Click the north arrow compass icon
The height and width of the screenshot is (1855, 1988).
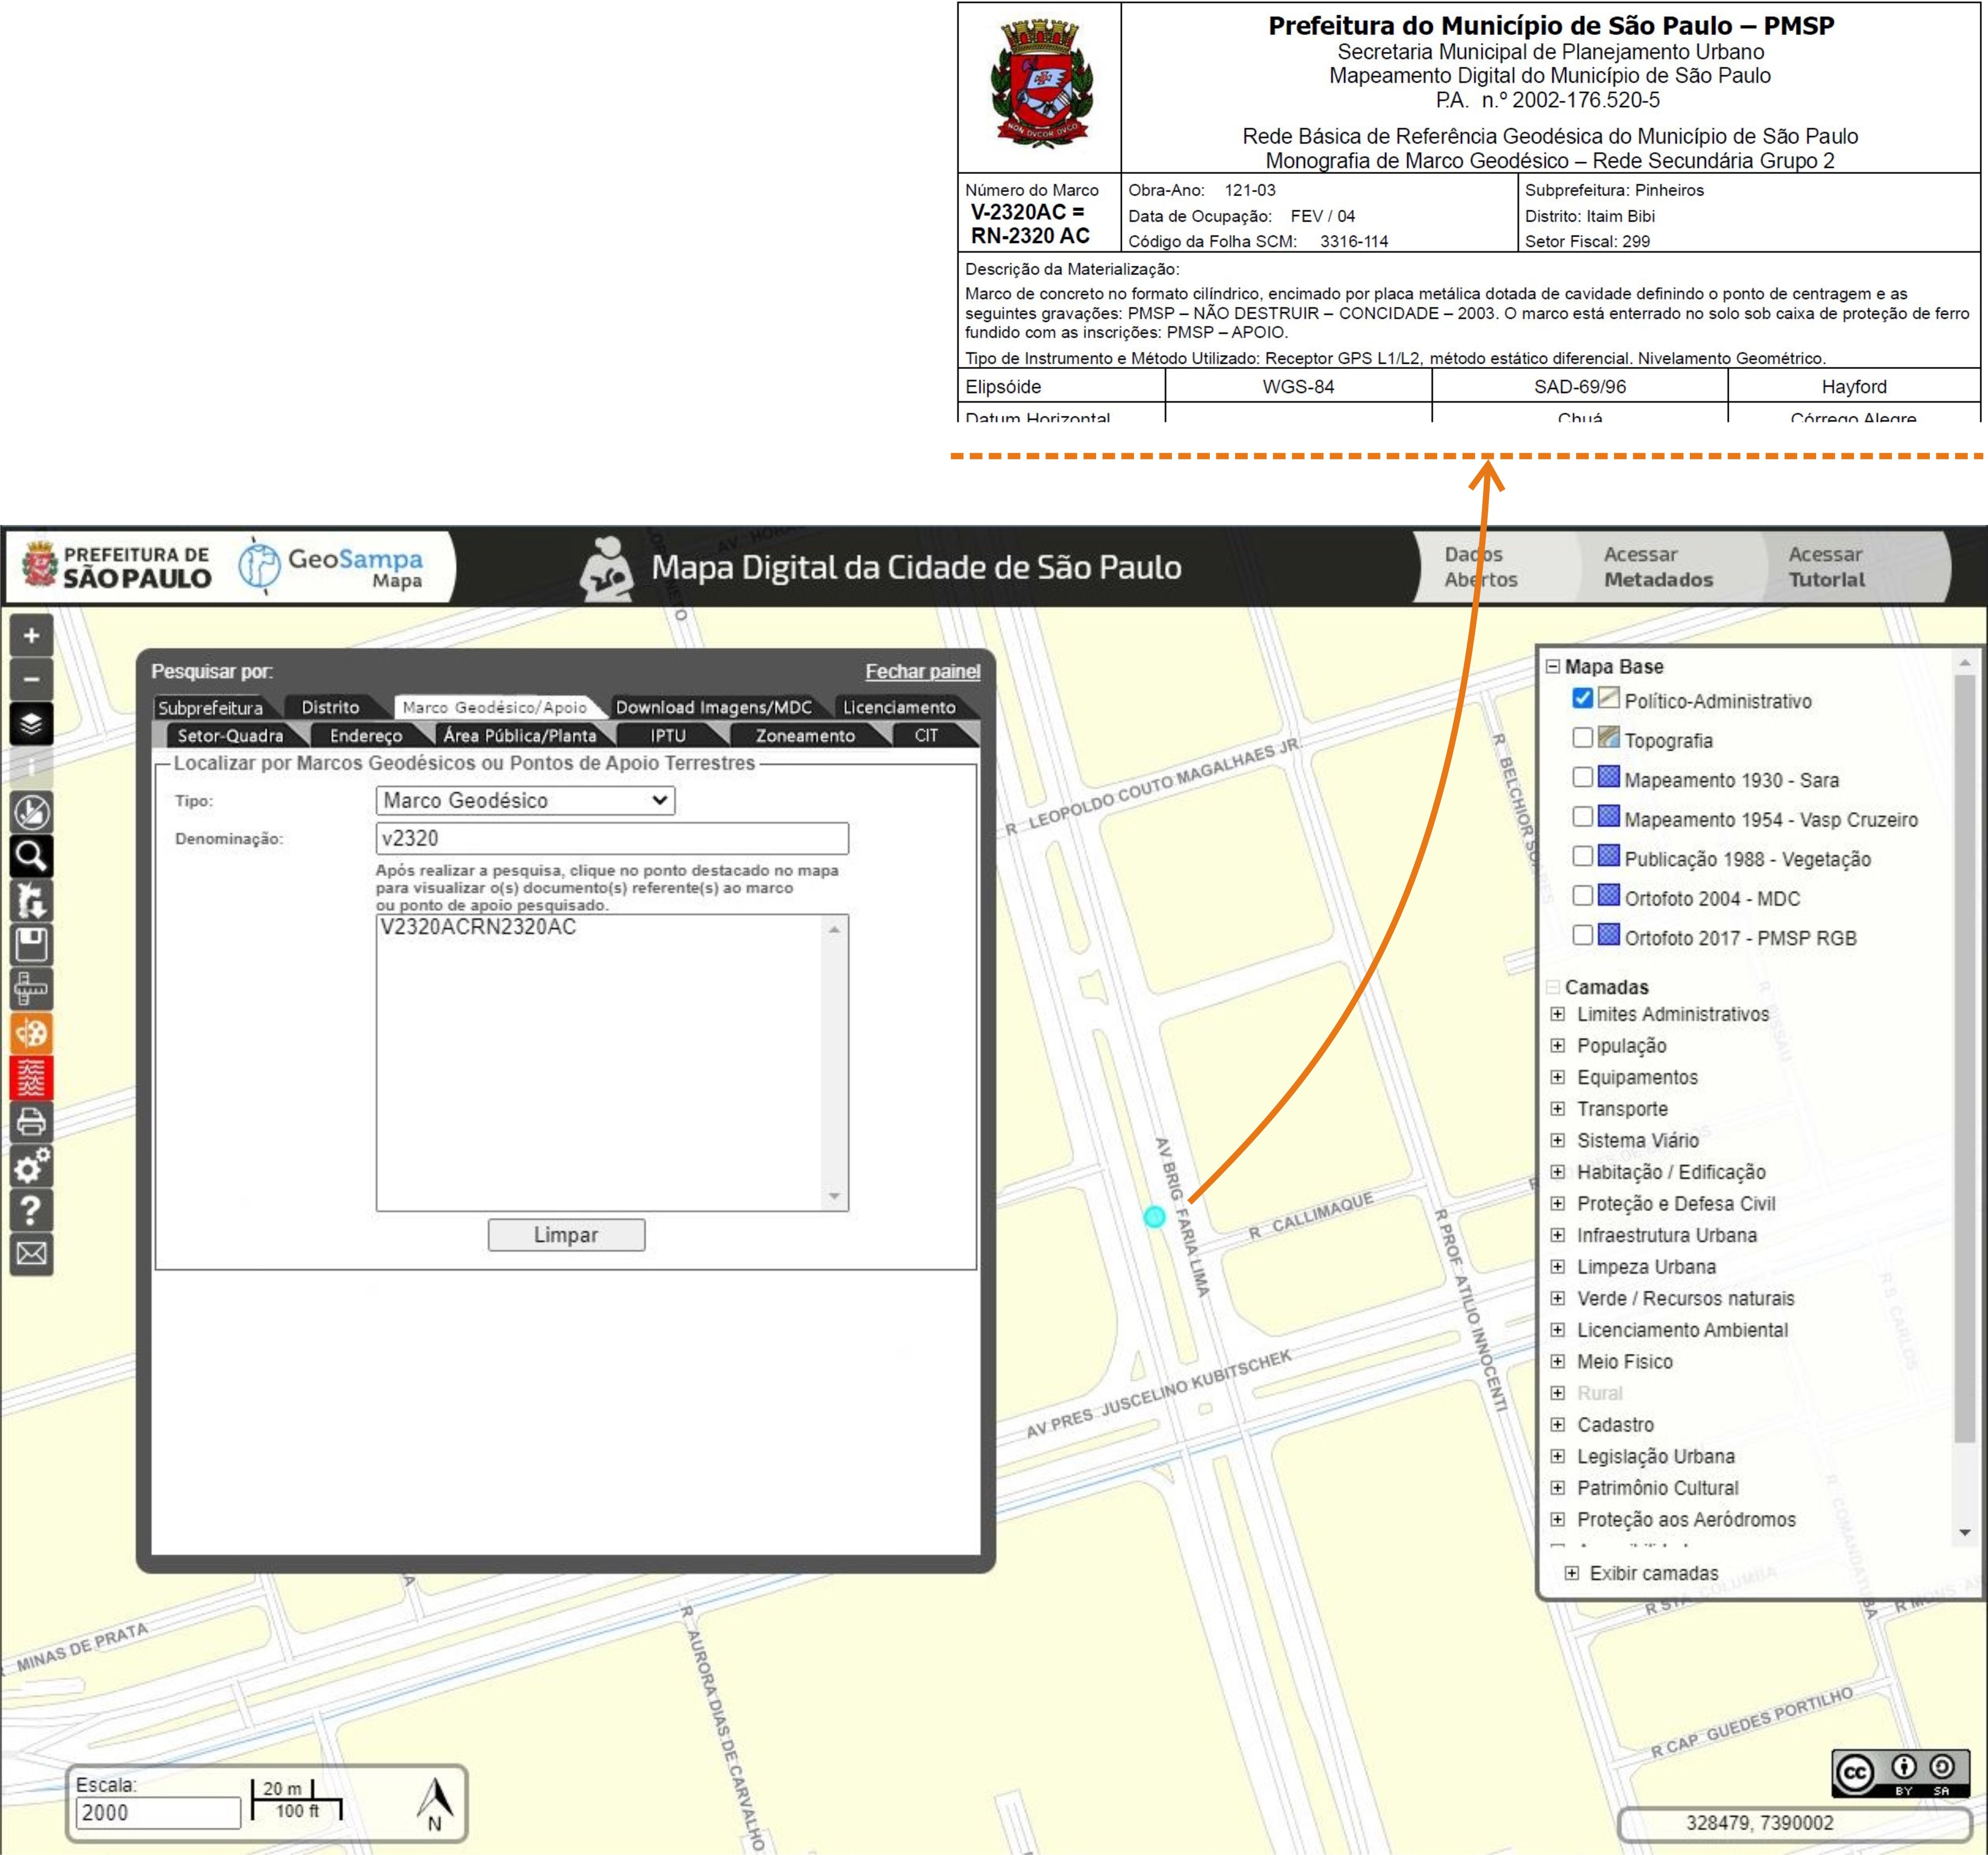435,1803
